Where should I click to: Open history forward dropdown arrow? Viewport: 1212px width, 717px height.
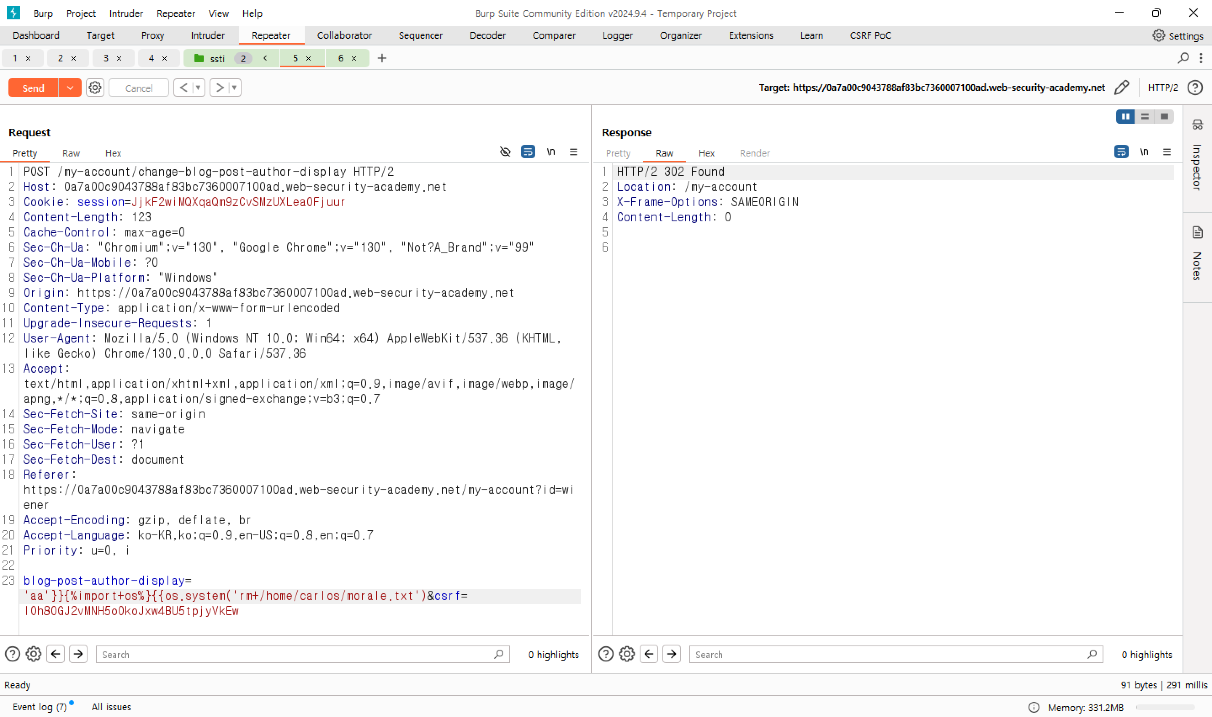(x=234, y=88)
